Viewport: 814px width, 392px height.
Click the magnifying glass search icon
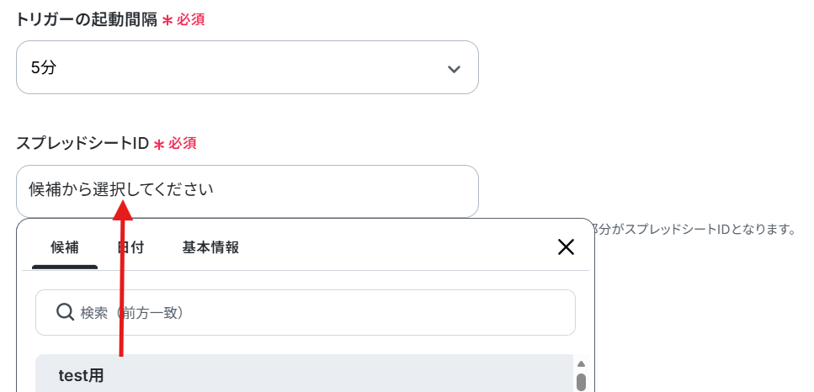pos(65,313)
